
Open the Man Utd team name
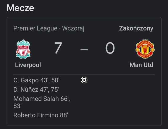click(x=141, y=65)
